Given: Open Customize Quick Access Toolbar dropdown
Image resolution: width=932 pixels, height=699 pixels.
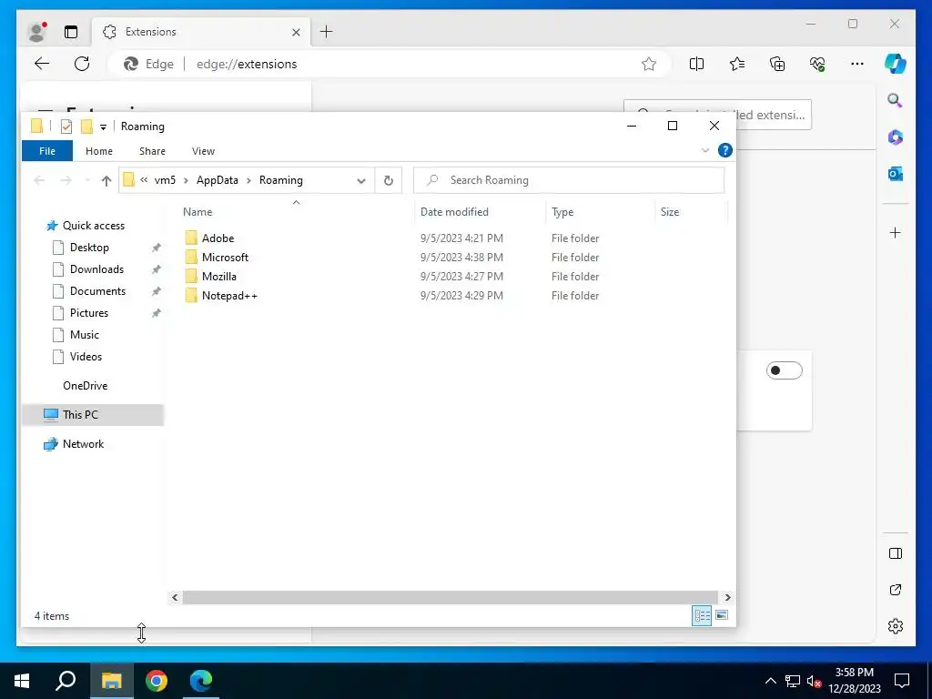Looking at the screenshot, I should pyautogui.click(x=103, y=127).
